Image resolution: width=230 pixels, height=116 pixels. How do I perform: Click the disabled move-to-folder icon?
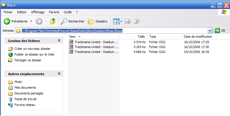pyautogui.click(x=128, y=22)
